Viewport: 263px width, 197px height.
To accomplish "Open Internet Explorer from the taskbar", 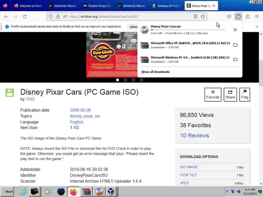I will [22, 191].
